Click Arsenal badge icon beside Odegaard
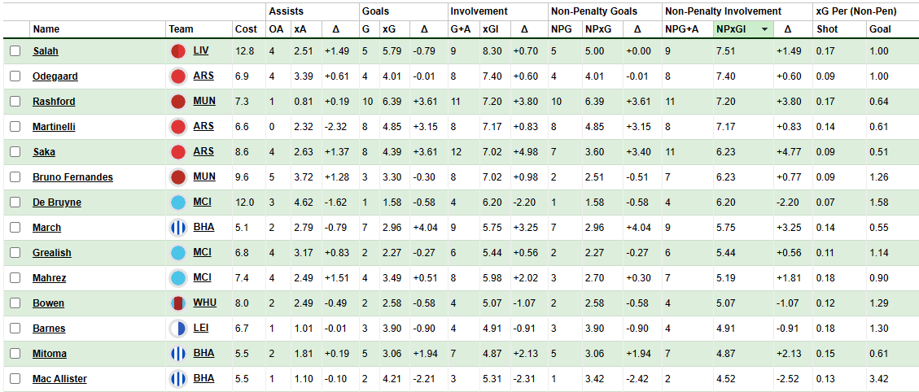This screenshot has height=392, width=919. tap(178, 76)
